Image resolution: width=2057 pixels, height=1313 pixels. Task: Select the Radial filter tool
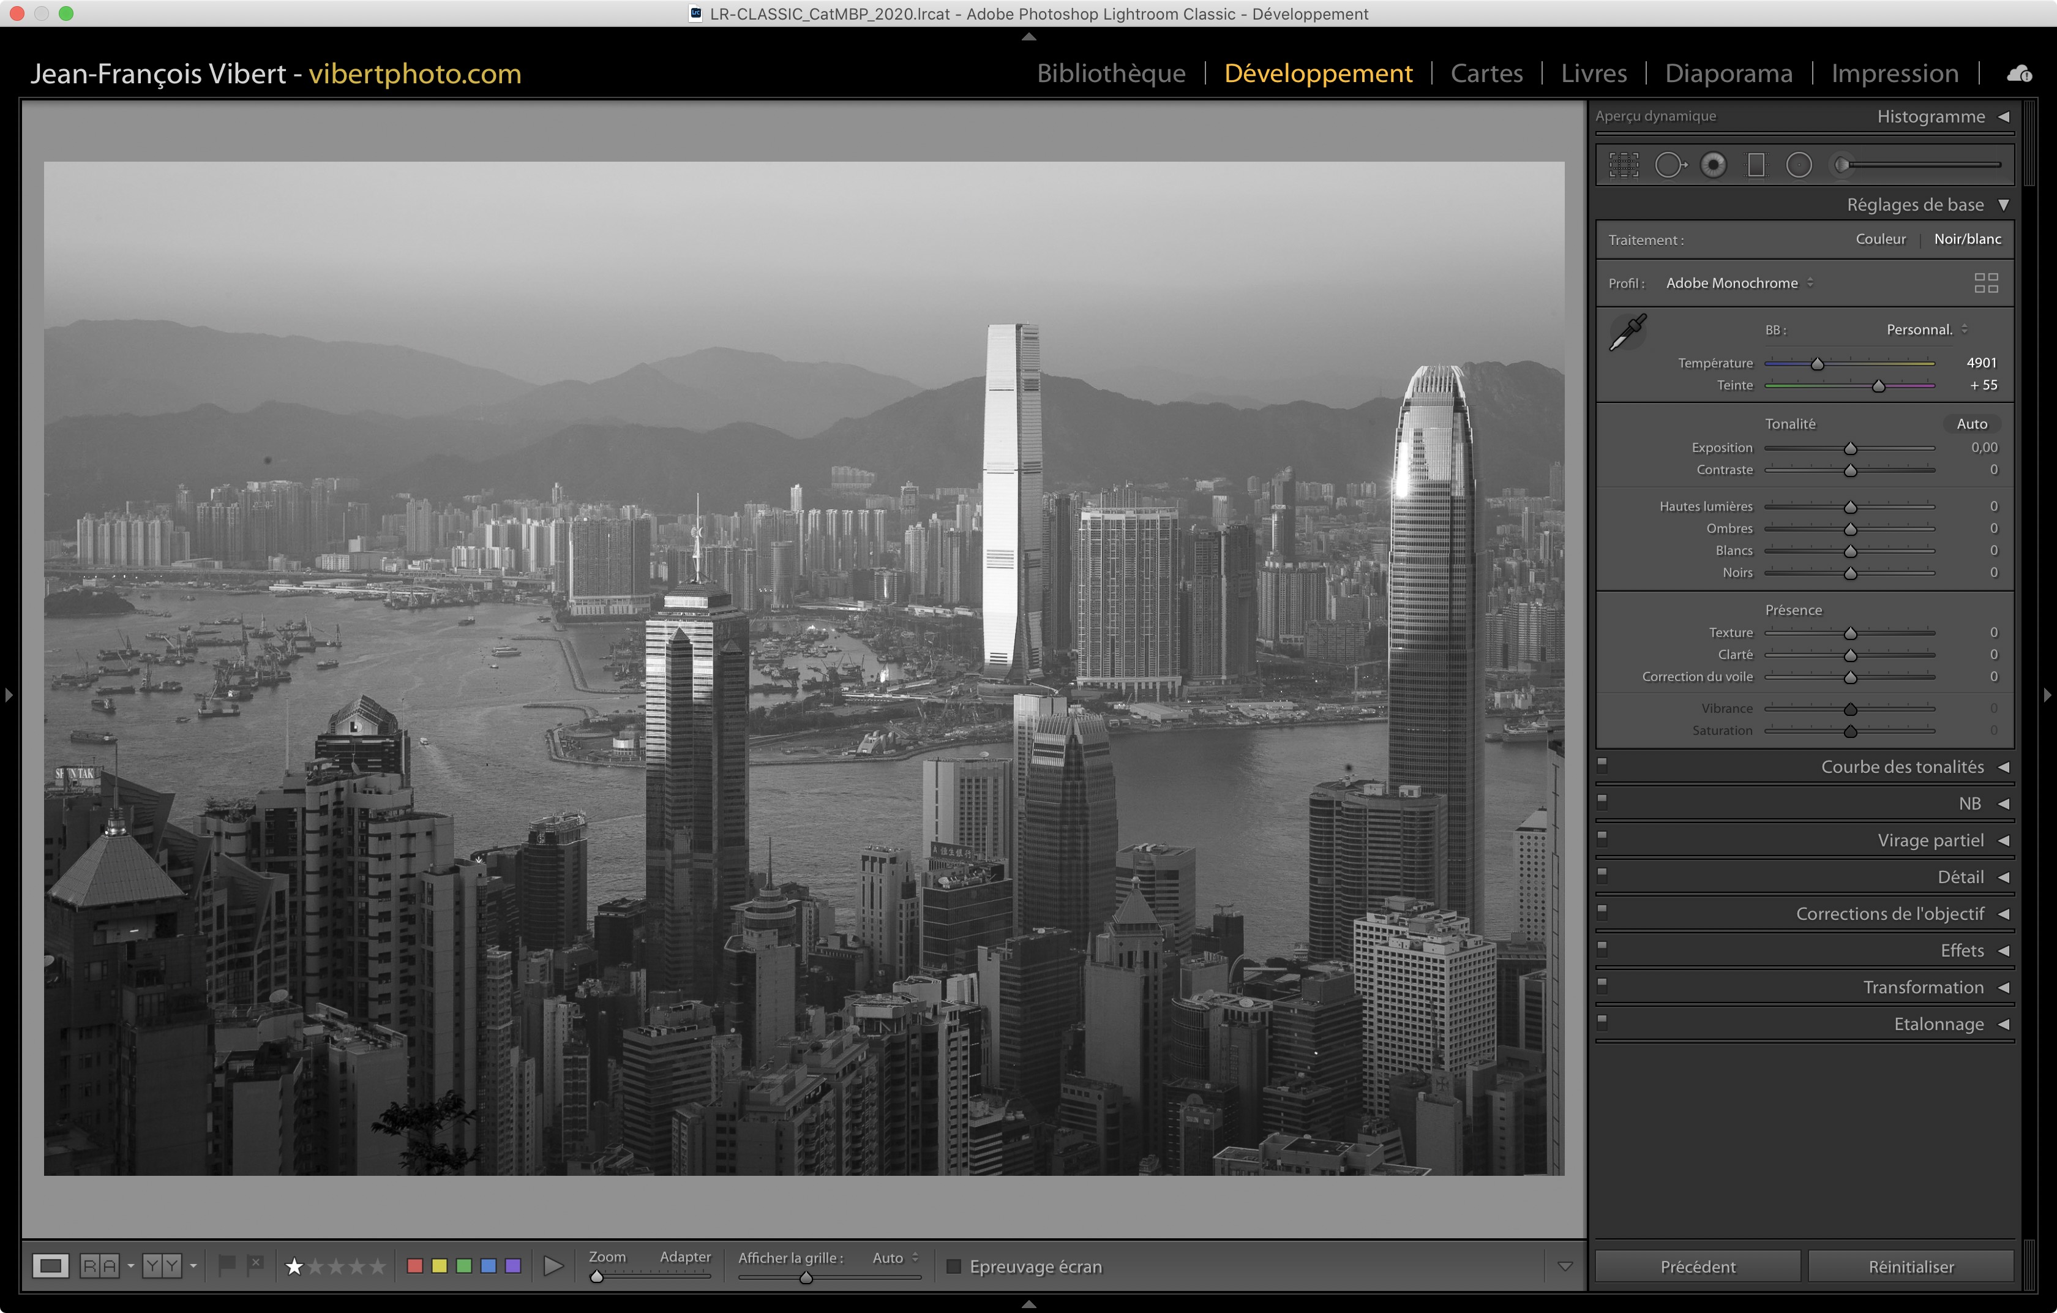pyautogui.click(x=1799, y=165)
